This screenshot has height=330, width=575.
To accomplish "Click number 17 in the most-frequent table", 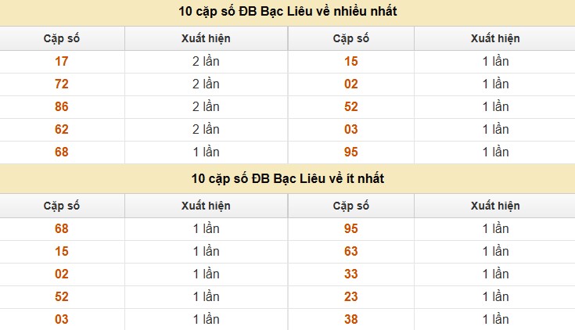I will click(62, 61).
